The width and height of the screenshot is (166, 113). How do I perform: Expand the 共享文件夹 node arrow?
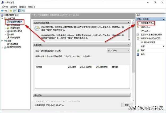[5, 28]
